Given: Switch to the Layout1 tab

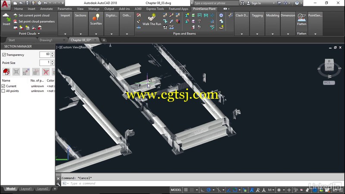Looking at the screenshot, I should coord(26,189).
